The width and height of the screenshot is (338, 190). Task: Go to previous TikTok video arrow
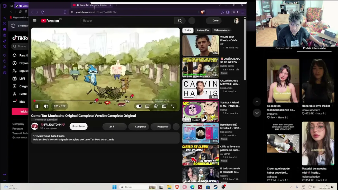point(257,102)
